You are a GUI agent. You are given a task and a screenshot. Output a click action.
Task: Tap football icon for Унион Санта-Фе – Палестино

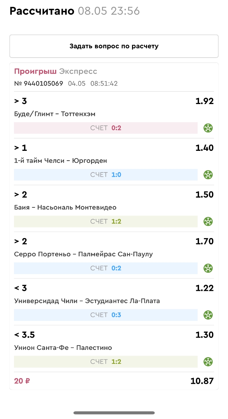coord(208,362)
